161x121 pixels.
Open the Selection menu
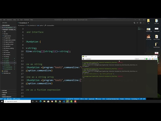coord(9,20)
